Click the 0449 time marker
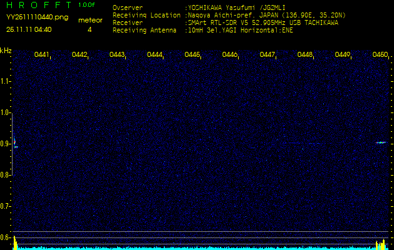Viewport: 394px width, 250px height. (343, 55)
